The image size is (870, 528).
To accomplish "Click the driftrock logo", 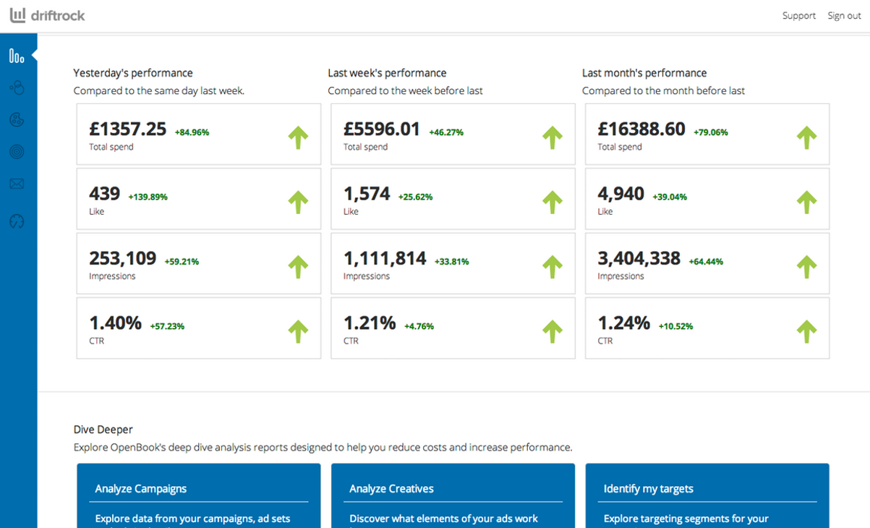I will 47,15.
